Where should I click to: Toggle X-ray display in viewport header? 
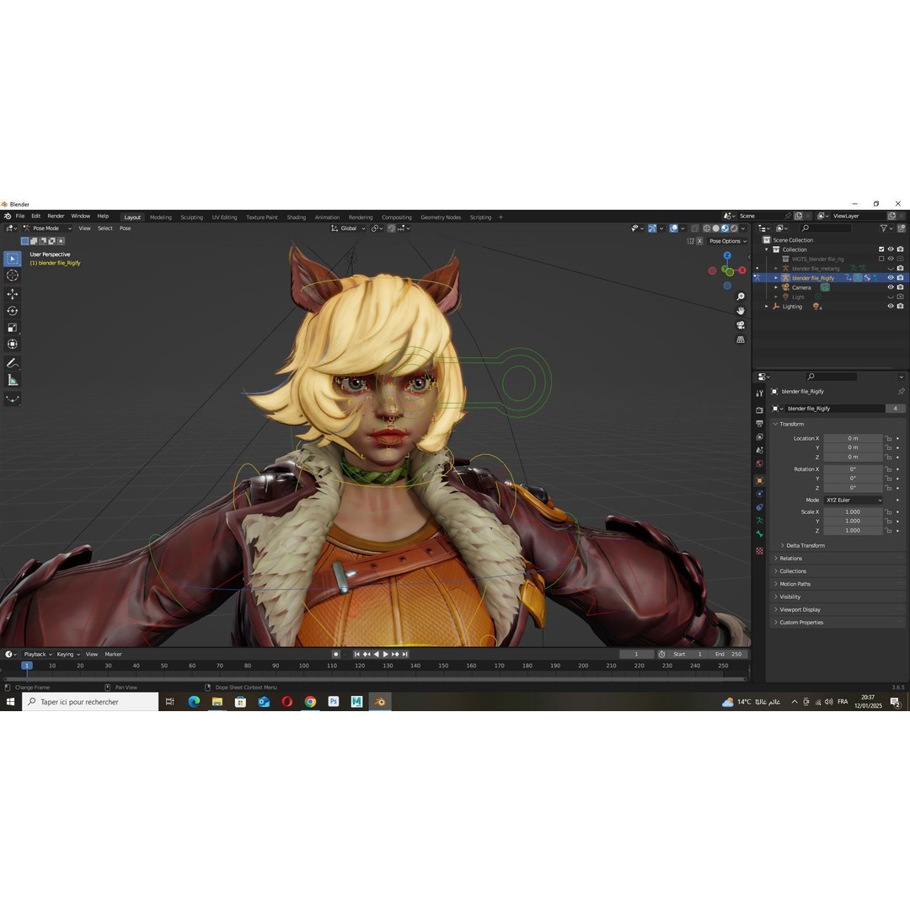pos(694,228)
